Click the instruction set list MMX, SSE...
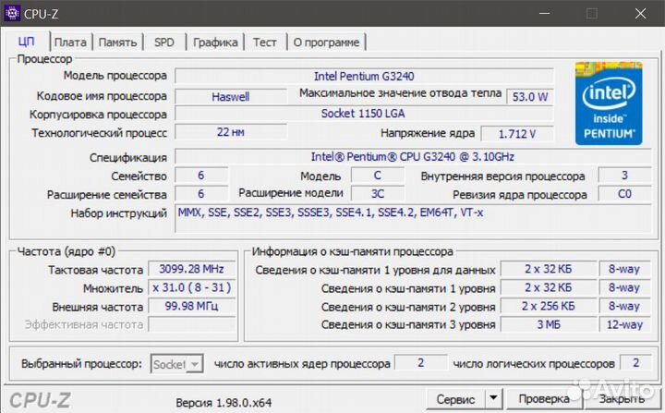Screen dimensions: 665x413 (x=413, y=219)
